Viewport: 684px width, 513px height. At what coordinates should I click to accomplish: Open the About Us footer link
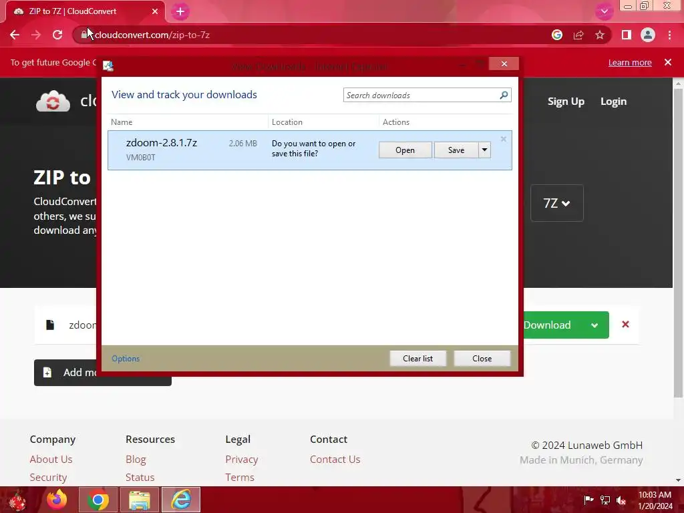point(51,460)
